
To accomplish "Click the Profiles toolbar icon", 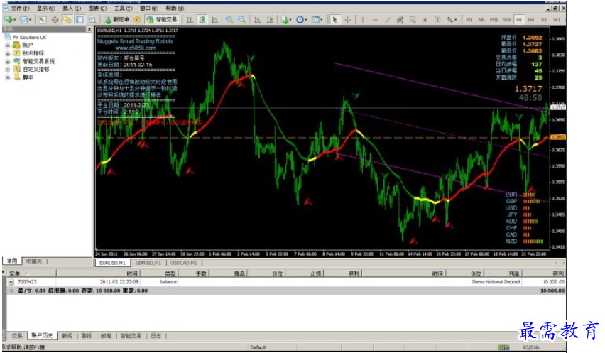I will click(x=26, y=19).
